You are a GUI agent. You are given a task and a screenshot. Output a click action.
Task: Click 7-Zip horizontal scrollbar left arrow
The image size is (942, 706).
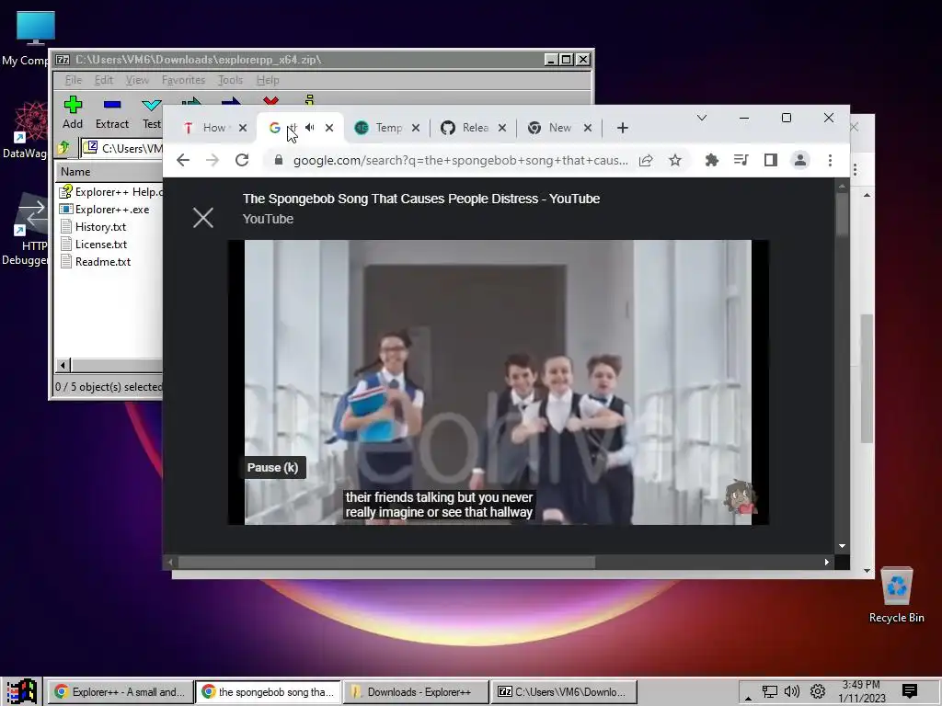(x=63, y=364)
